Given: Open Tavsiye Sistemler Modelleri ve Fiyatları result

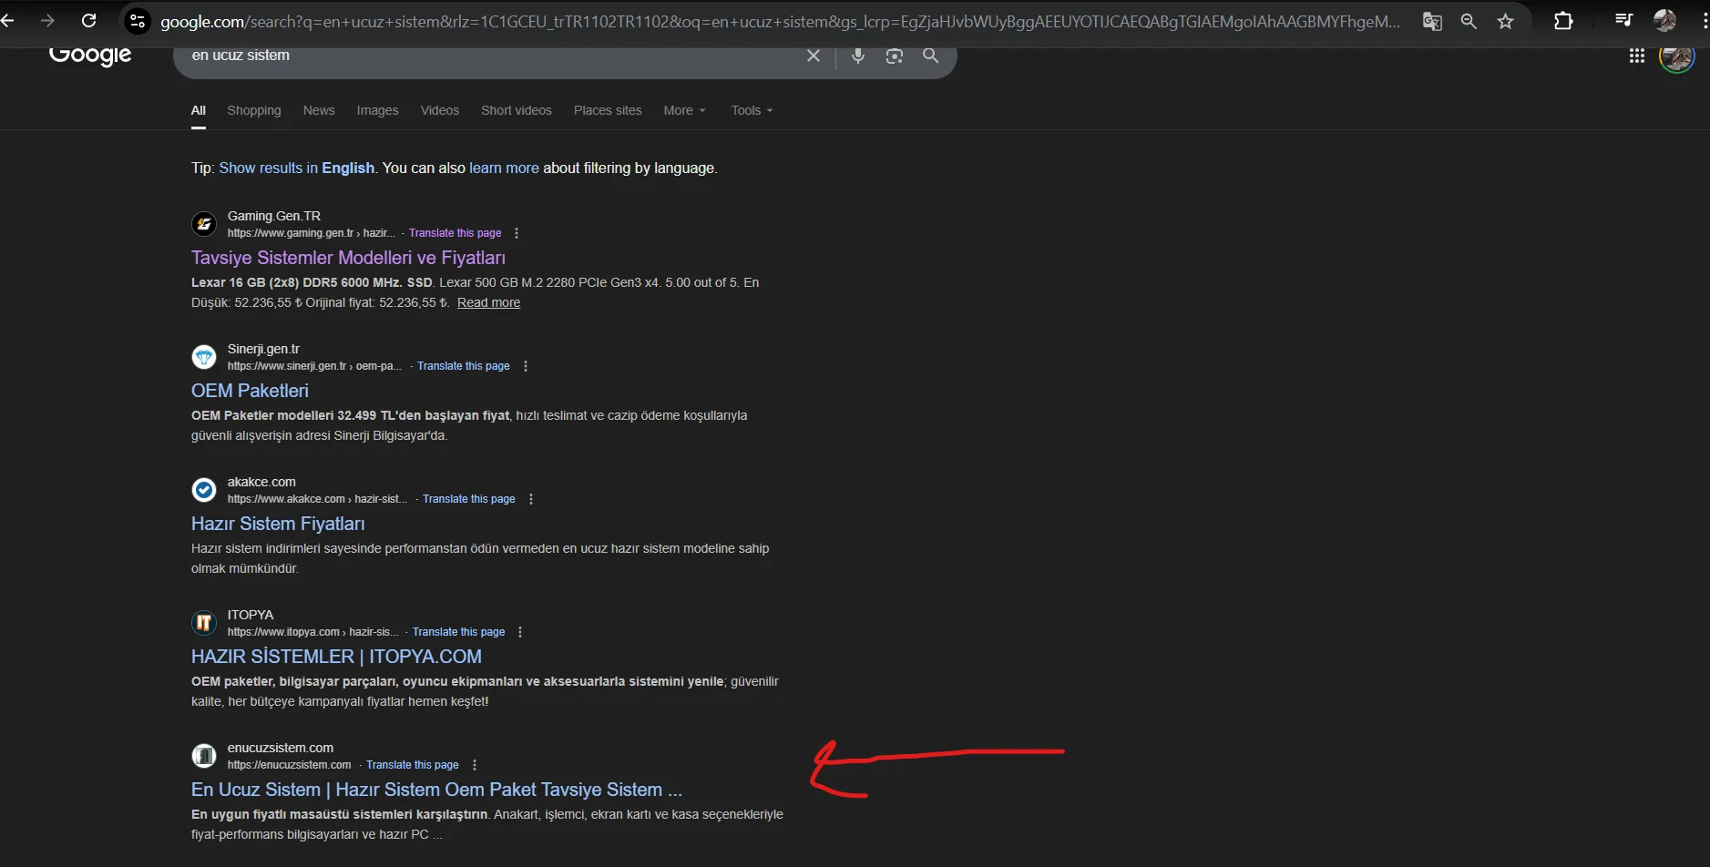Looking at the screenshot, I should [x=348, y=258].
